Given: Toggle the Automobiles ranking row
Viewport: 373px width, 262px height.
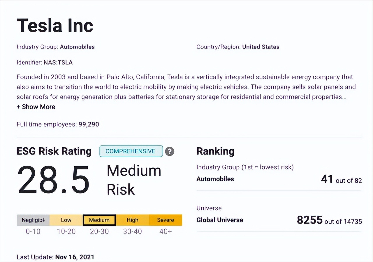Looking at the screenshot, I should [215, 179].
